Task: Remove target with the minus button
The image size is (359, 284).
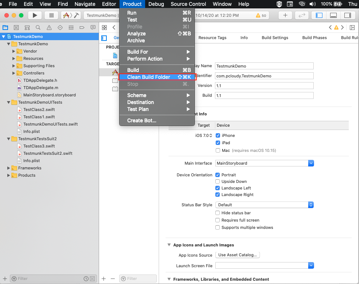Action: (x=113, y=279)
